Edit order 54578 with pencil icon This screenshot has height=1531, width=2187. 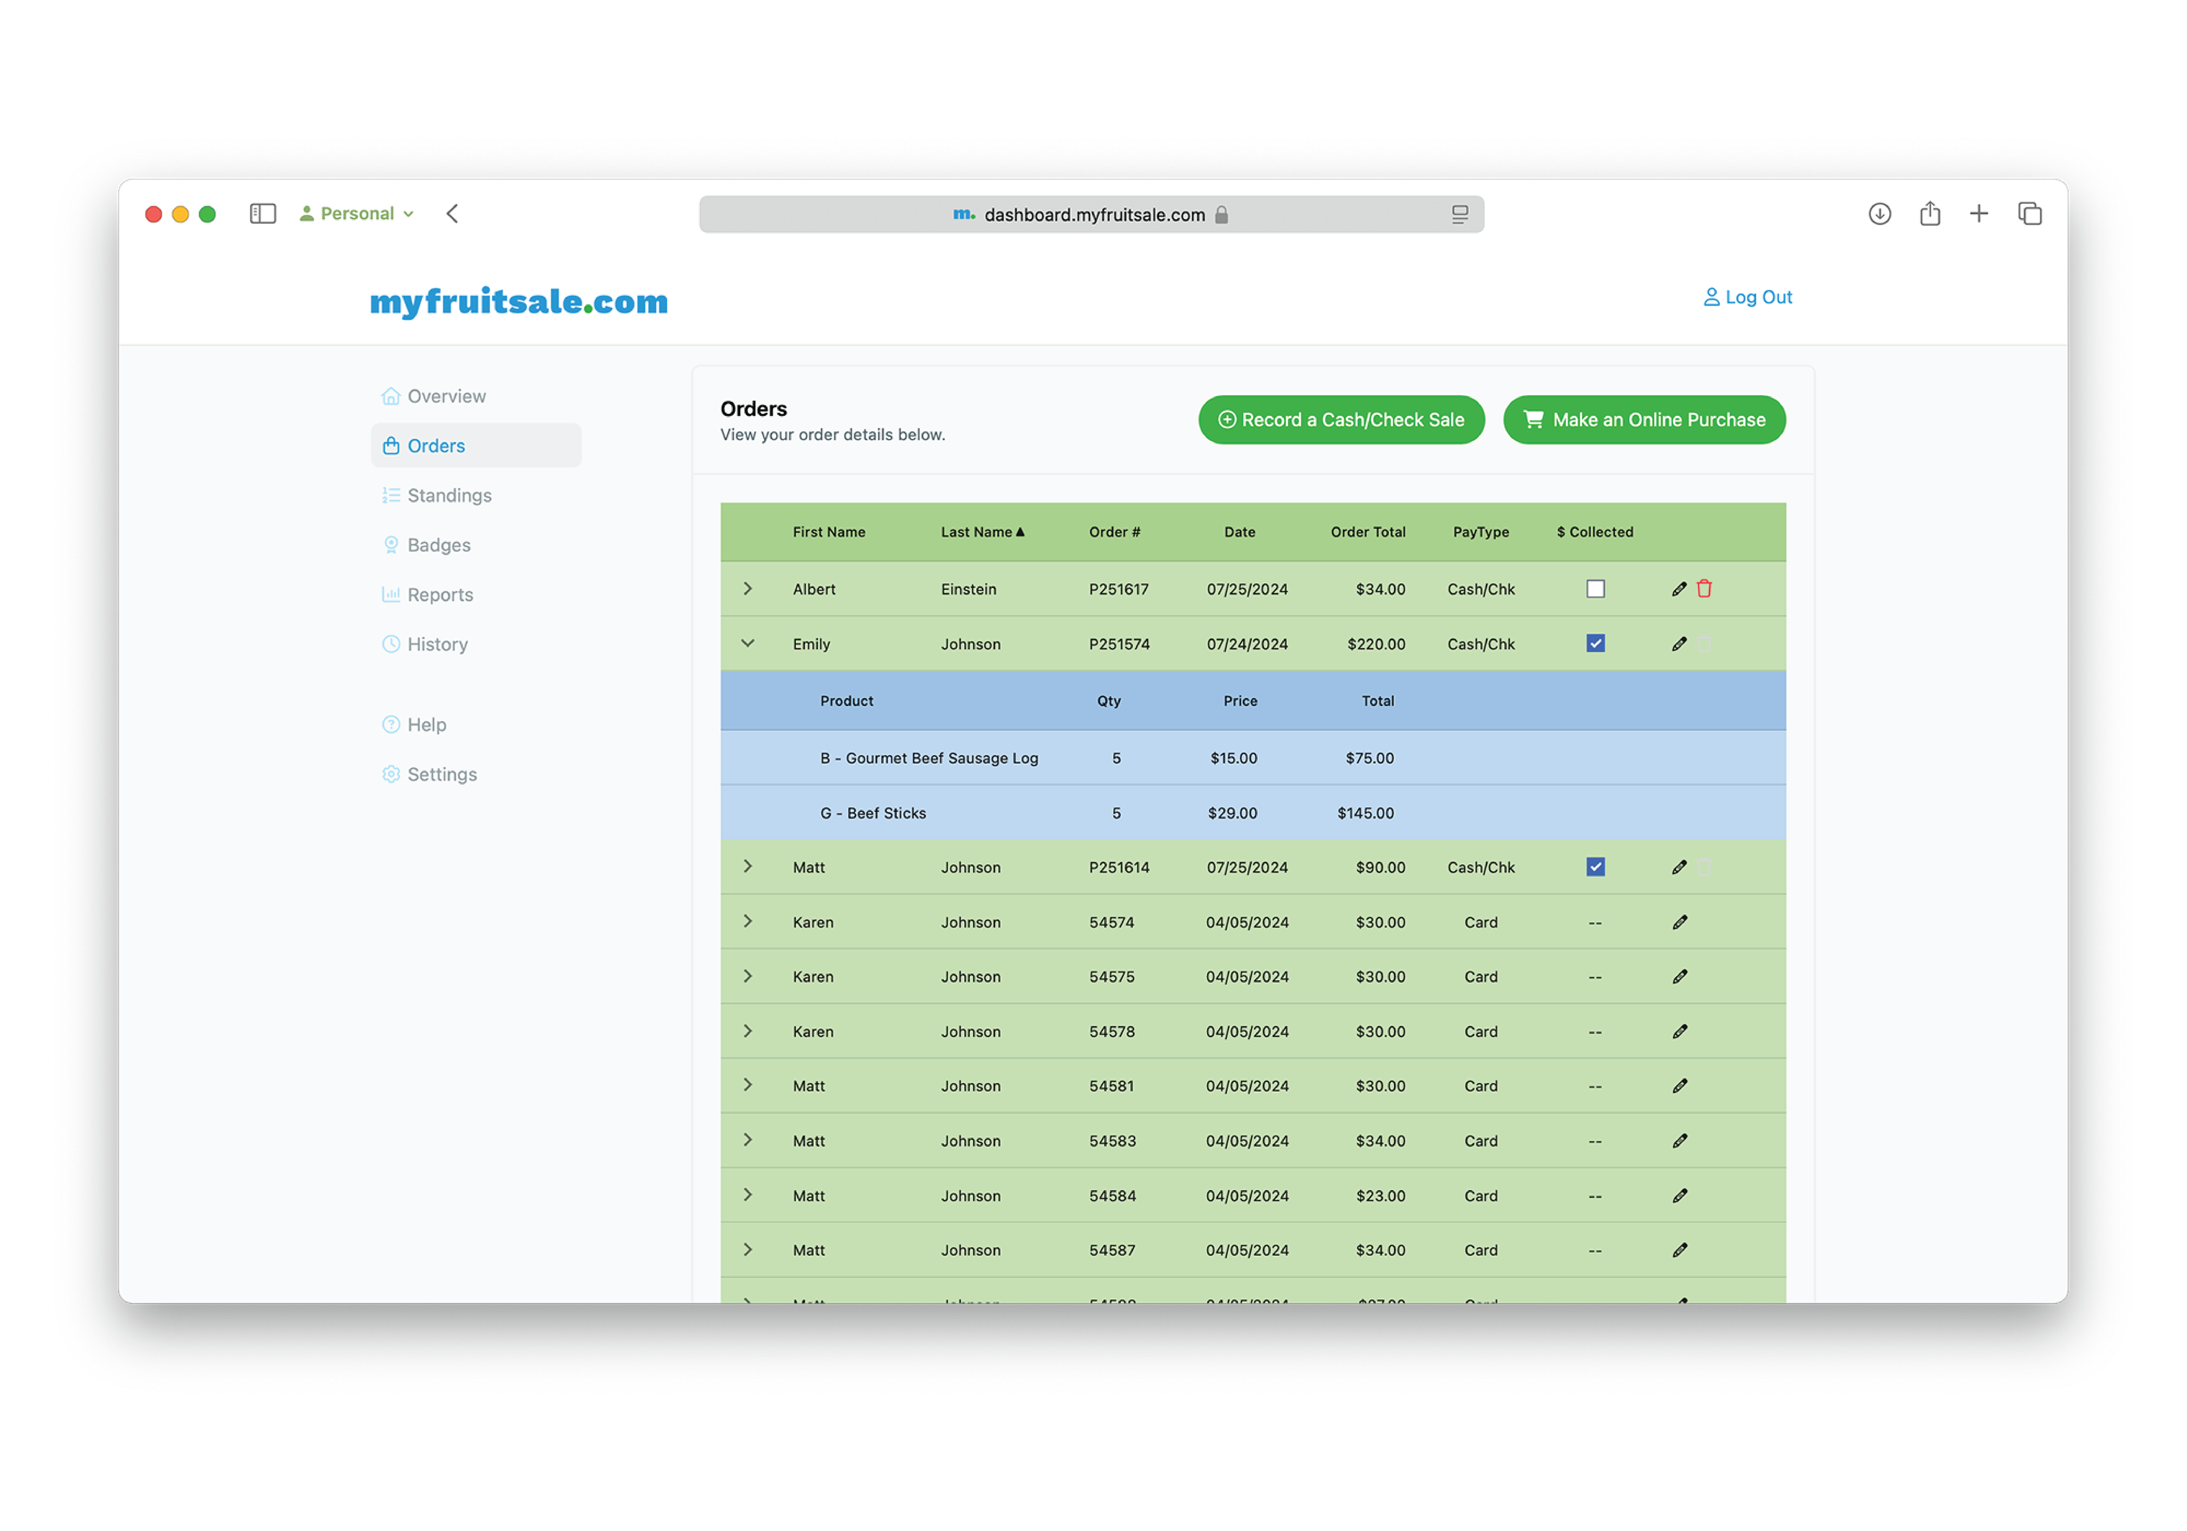[x=1680, y=1031]
